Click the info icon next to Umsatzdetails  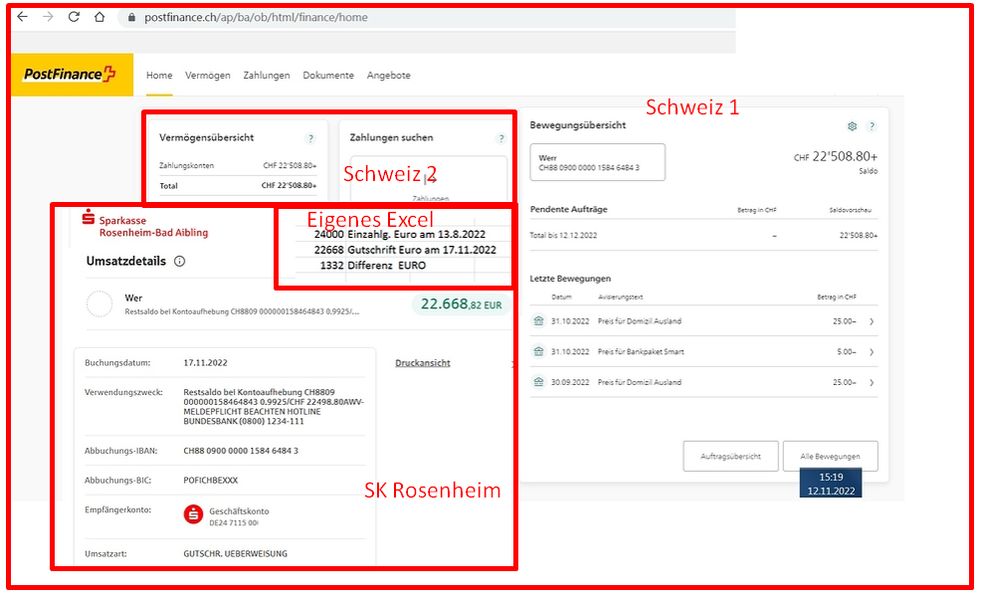(179, 262)
